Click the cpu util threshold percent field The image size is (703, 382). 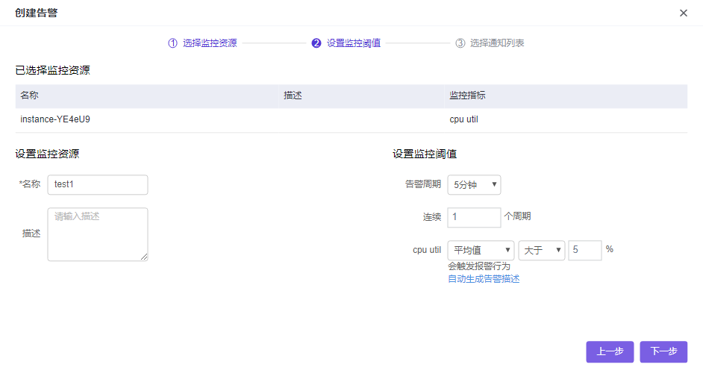tap(584, 250)
